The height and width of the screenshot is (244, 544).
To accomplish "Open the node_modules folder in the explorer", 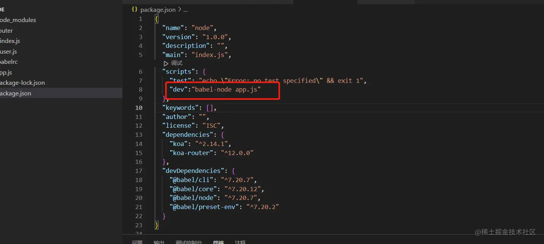I will pos(18,20).
